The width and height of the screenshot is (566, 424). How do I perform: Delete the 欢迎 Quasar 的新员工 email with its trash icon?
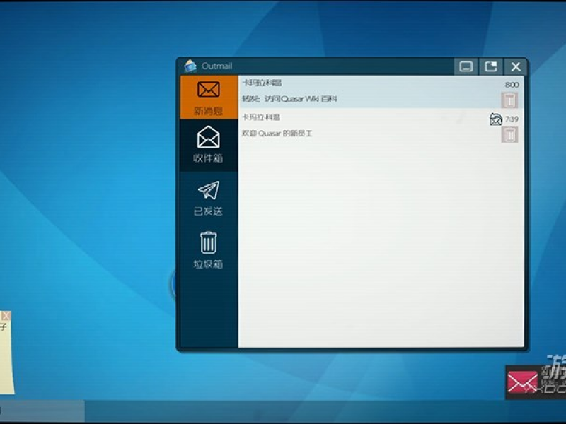(x=509, y=134)
